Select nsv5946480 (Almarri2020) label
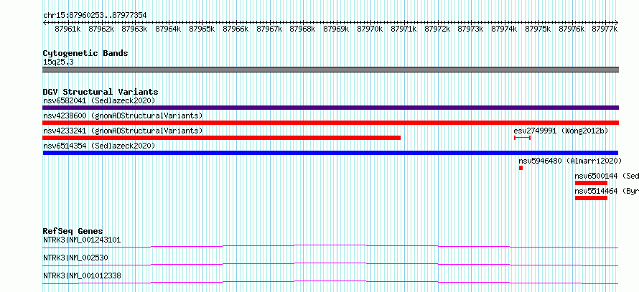This screenshot has height=292, width=639. pos(570,161)
